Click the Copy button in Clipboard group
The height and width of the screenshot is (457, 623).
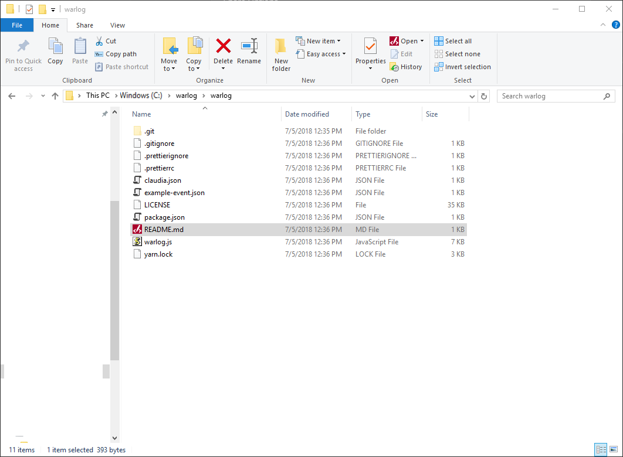point(55,51)
